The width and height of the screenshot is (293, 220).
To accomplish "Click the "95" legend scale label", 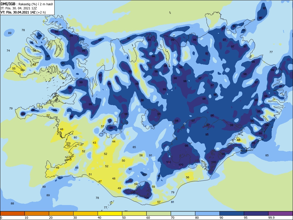I will (246, 218).
